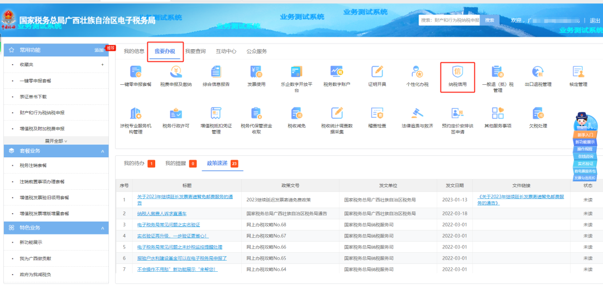Open 操作规程 floating button
The height and width of the screenshot is (293, 603).
[x=585, y=149]
